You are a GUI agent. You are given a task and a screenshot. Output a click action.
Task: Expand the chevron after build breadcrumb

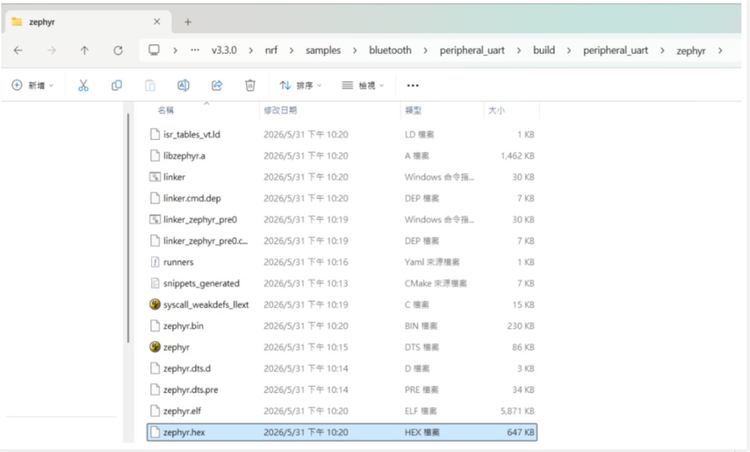coord(569,51)
